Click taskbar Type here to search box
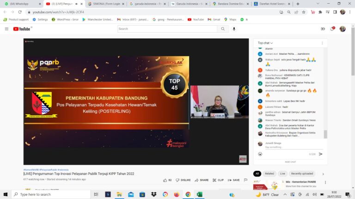Screen dimensions: 355x199 click(x=51, y=194)
